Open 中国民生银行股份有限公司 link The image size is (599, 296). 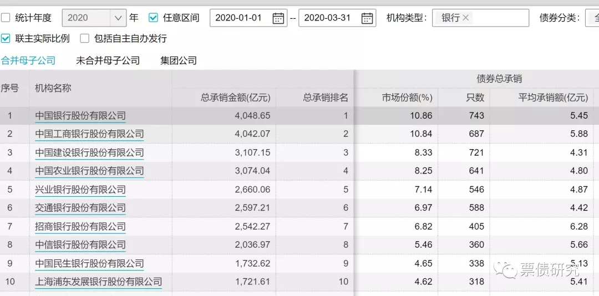pos(89,263)
